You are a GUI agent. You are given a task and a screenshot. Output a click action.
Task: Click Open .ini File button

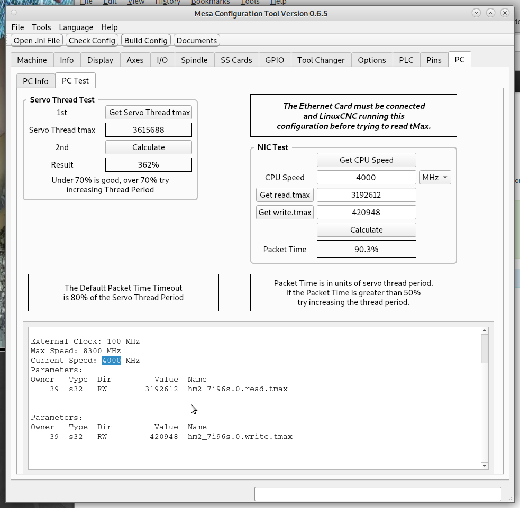point(37,40)
